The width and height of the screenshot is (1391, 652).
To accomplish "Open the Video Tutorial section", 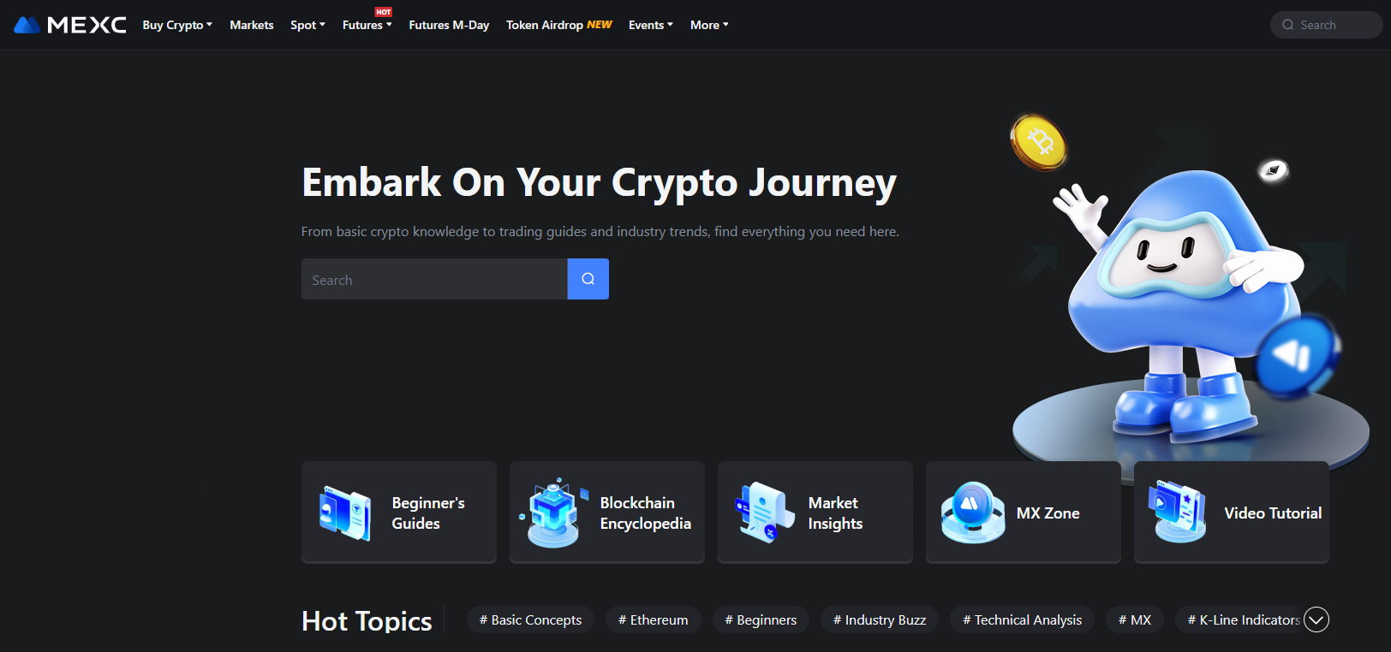I will 1232,513.
